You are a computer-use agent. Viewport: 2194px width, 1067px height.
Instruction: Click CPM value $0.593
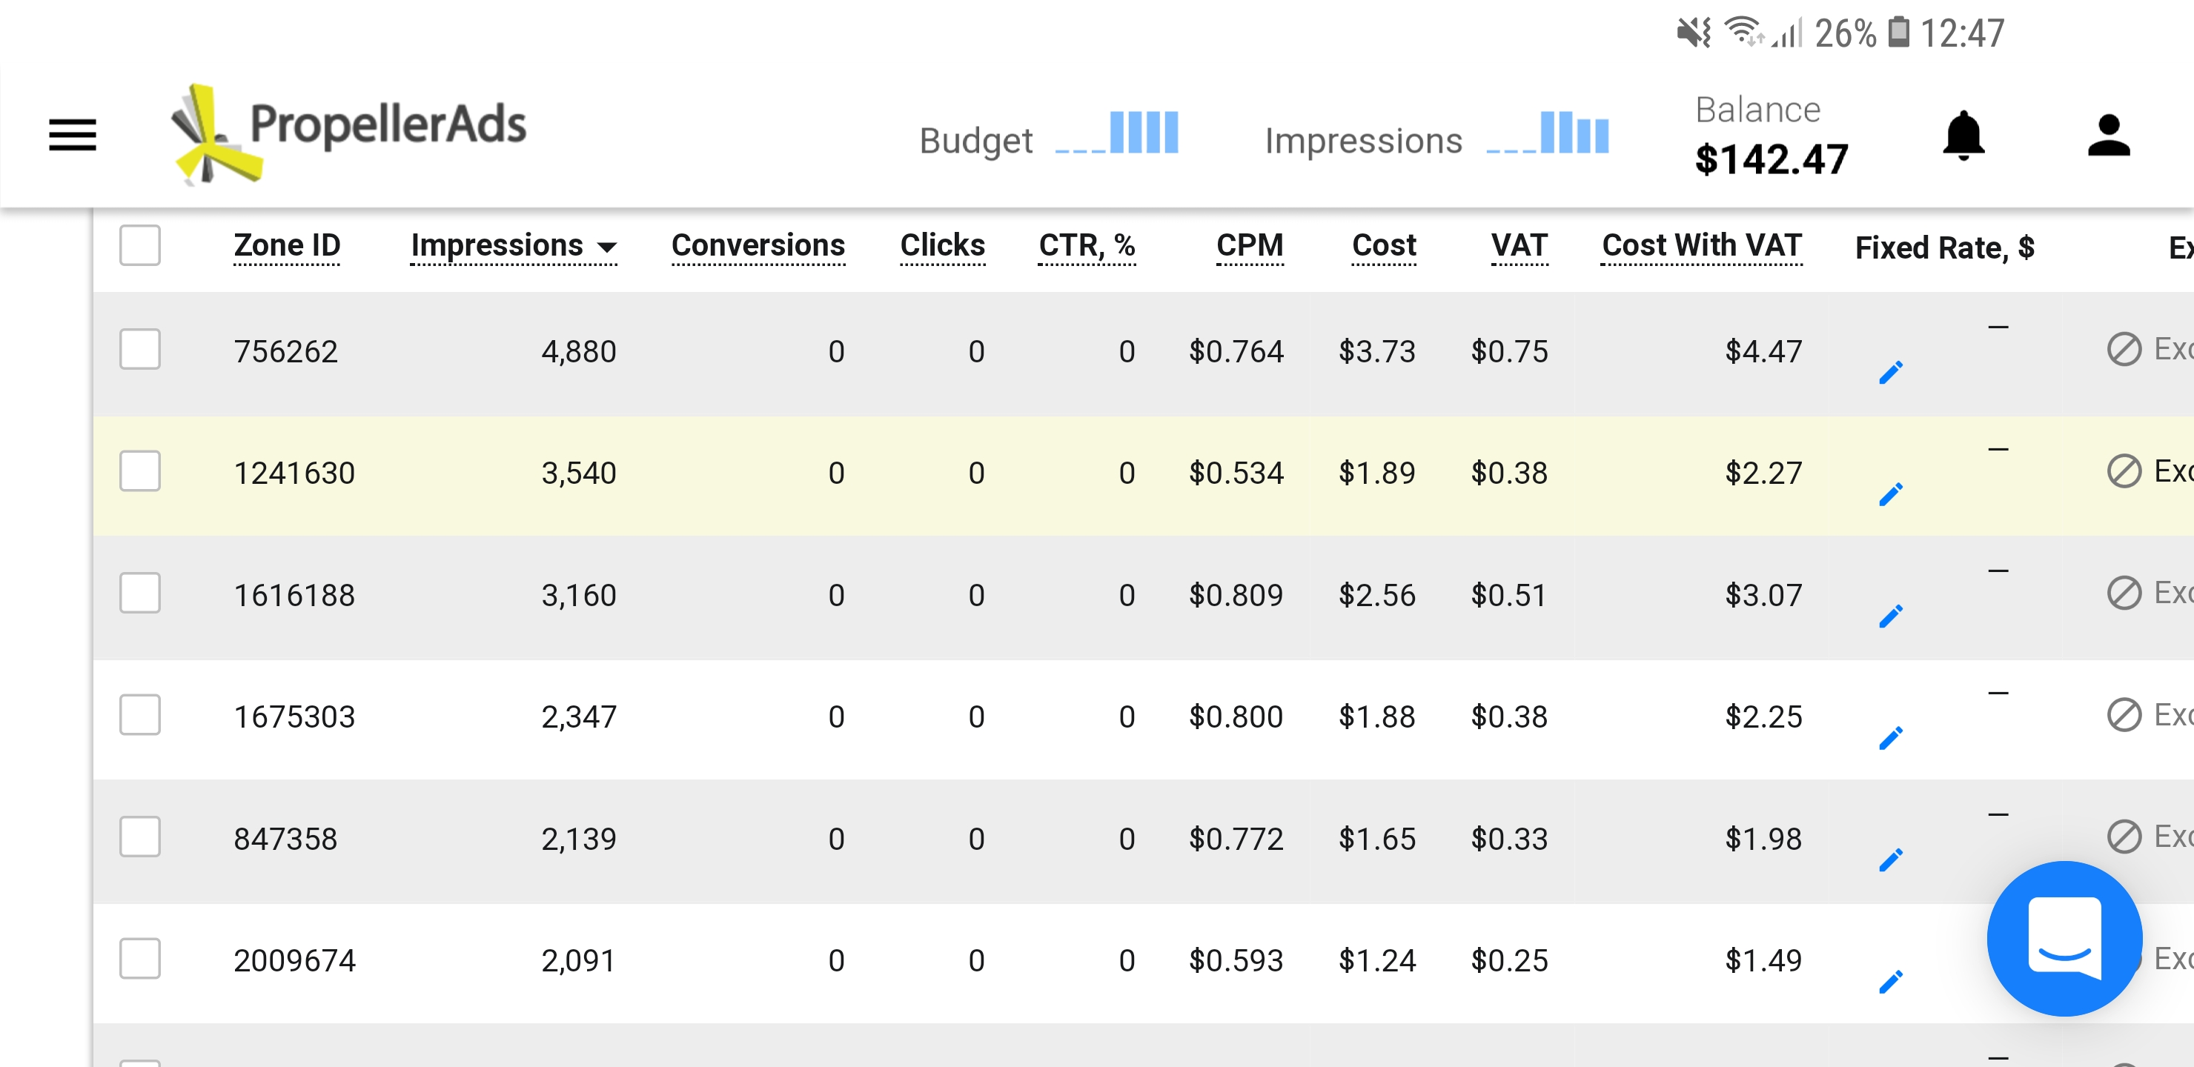(x=1236, y=960)
